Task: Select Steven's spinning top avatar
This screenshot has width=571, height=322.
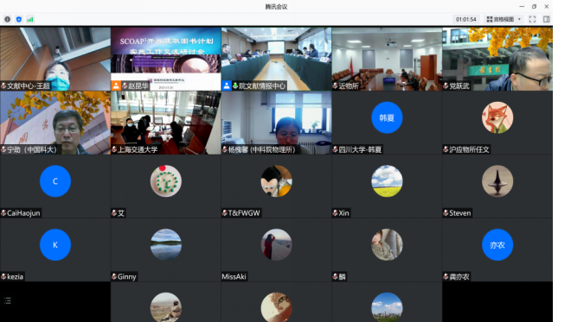Action: [497, 181]
